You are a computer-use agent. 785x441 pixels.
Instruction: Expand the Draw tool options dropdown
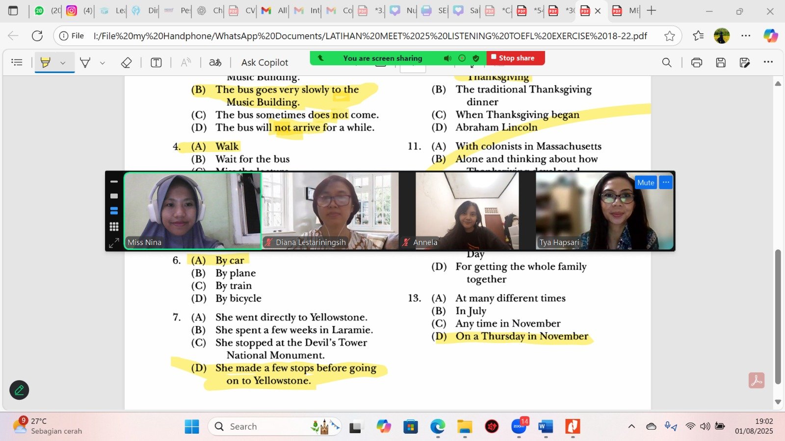(x=103, y=63)
